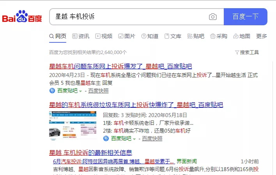Image resolution: width=276 pixels, height=175 pixels.
Task: Expand the 更多 tab menu
Action: tap(262, 36)
